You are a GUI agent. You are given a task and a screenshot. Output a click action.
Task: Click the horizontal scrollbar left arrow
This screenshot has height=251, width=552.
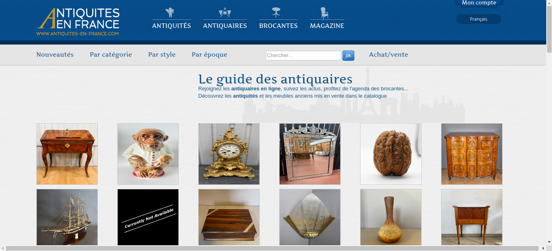pos(3,248)
